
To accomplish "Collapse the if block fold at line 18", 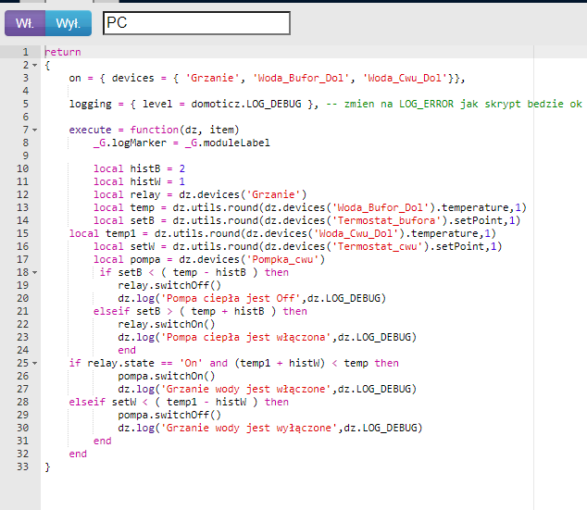I will (35, 272).
